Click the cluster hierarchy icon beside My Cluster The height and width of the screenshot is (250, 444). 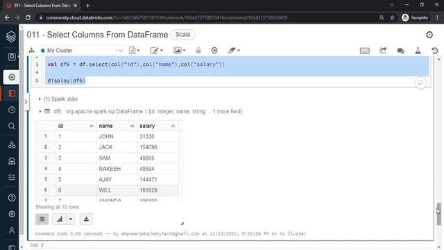(31, 50)
